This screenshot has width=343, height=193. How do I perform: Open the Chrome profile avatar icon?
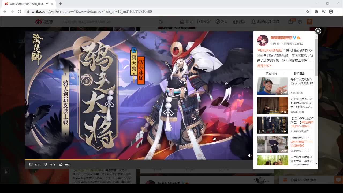331,12
